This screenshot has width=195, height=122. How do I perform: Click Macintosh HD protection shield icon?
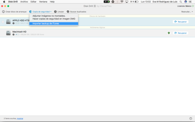169,33
